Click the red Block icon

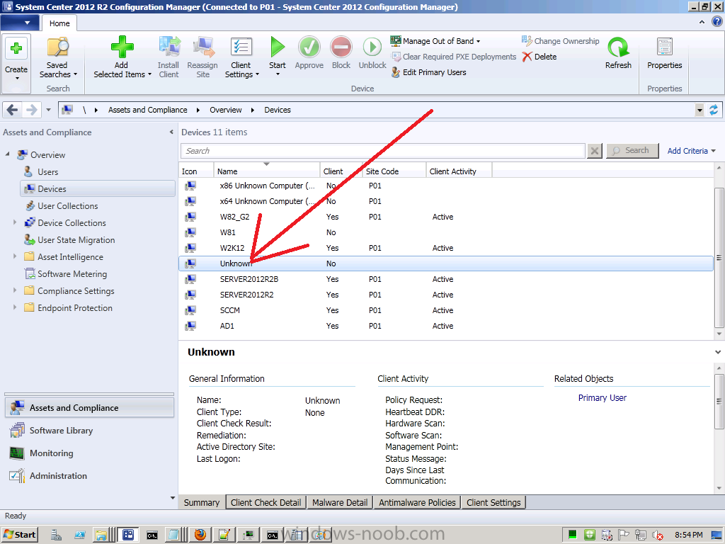(x=341, y=47)
